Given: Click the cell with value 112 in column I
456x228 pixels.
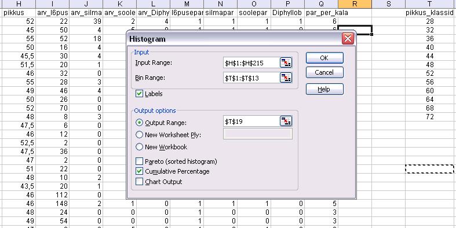Looking at the screenshot, I should pos(52,195).
